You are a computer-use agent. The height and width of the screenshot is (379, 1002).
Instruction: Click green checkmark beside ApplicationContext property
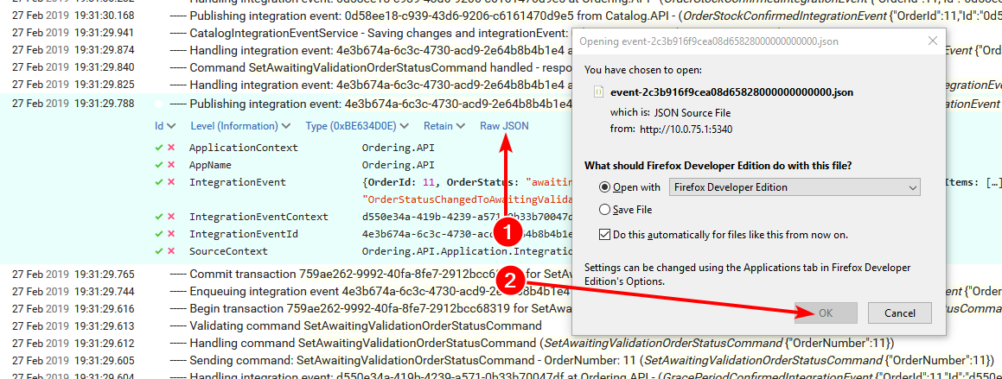(x=159, y=148)
